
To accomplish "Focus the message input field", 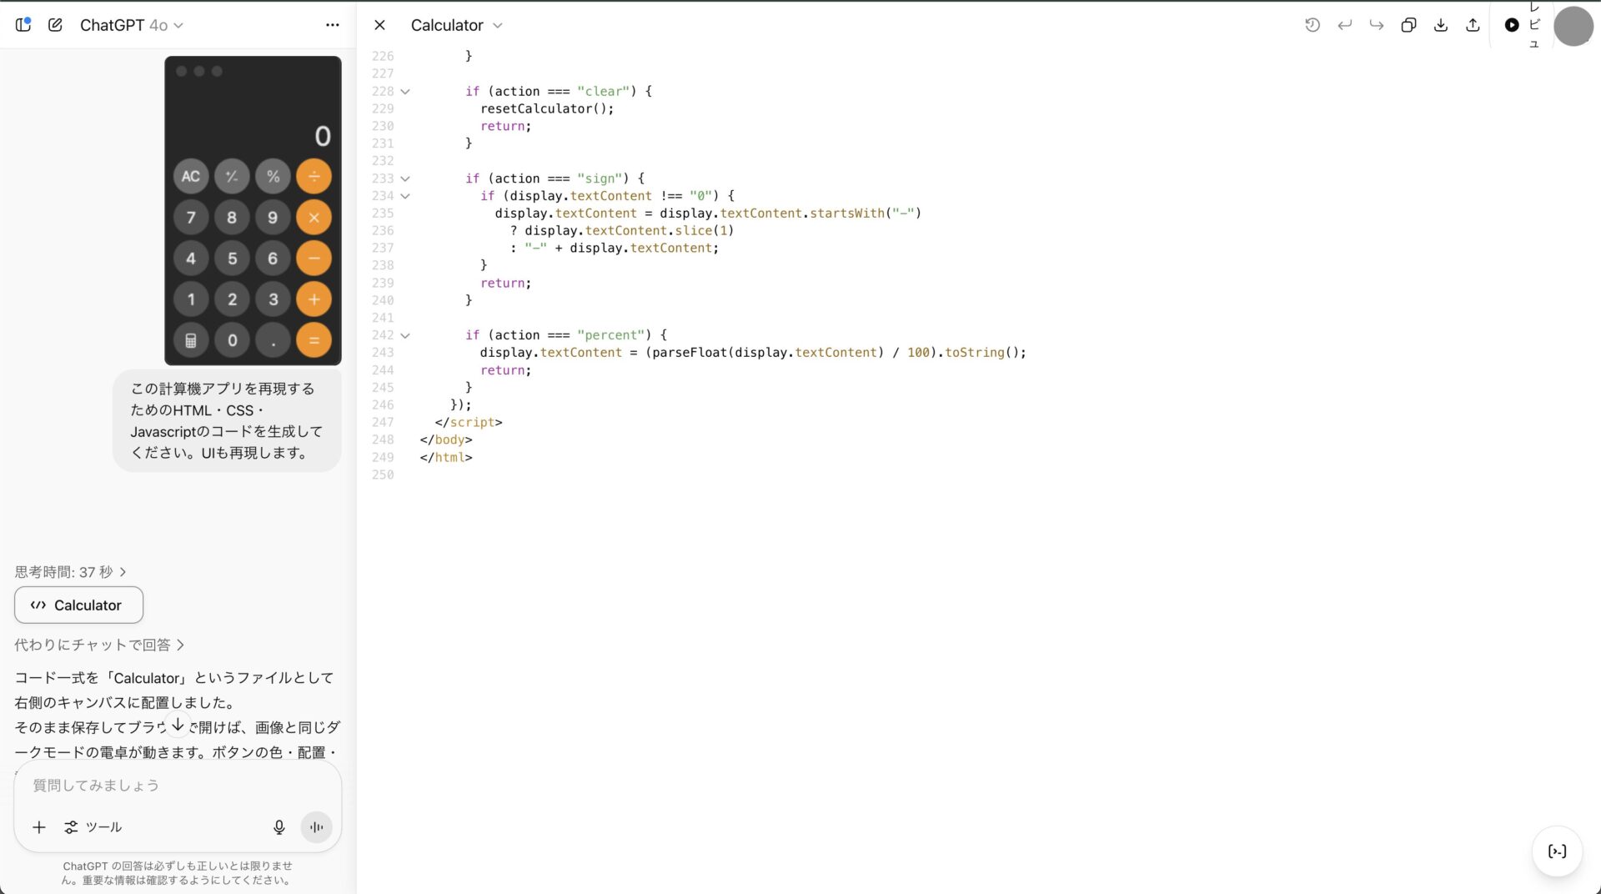I will pos(178,786).
